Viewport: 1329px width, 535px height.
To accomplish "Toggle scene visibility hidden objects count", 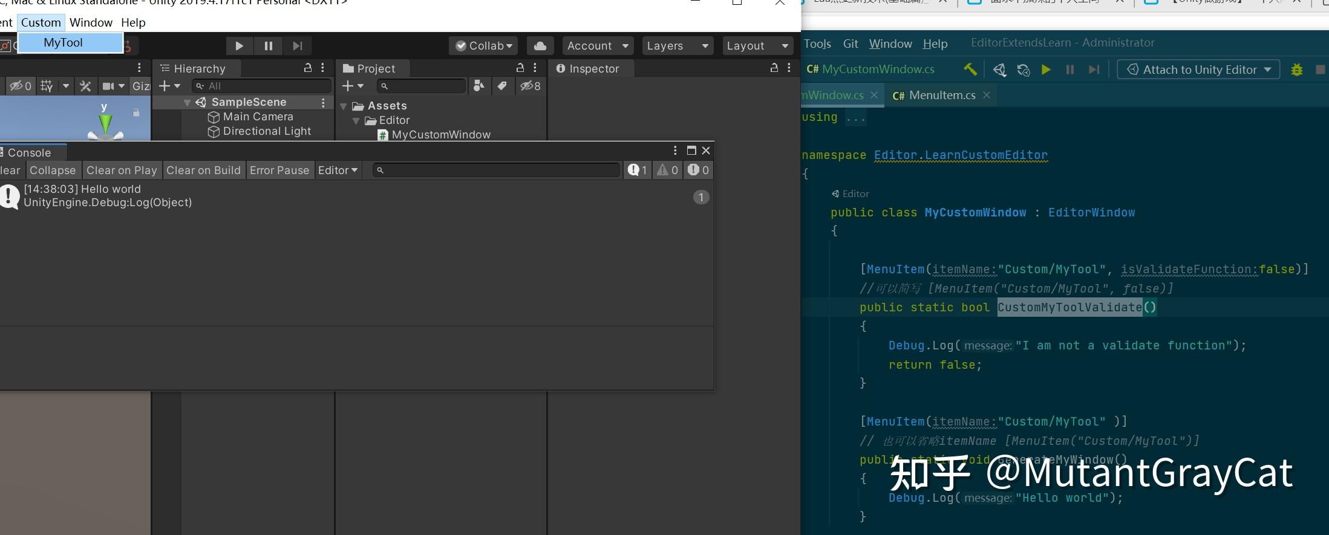I will click(20, 86).
